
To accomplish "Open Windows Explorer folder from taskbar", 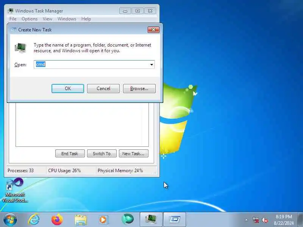I will tap(81, 220).
